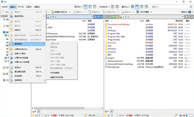Go back in the C: pane
Image resolution: width=194 pixels, height=117 pixels.
[x=106, y=17]
